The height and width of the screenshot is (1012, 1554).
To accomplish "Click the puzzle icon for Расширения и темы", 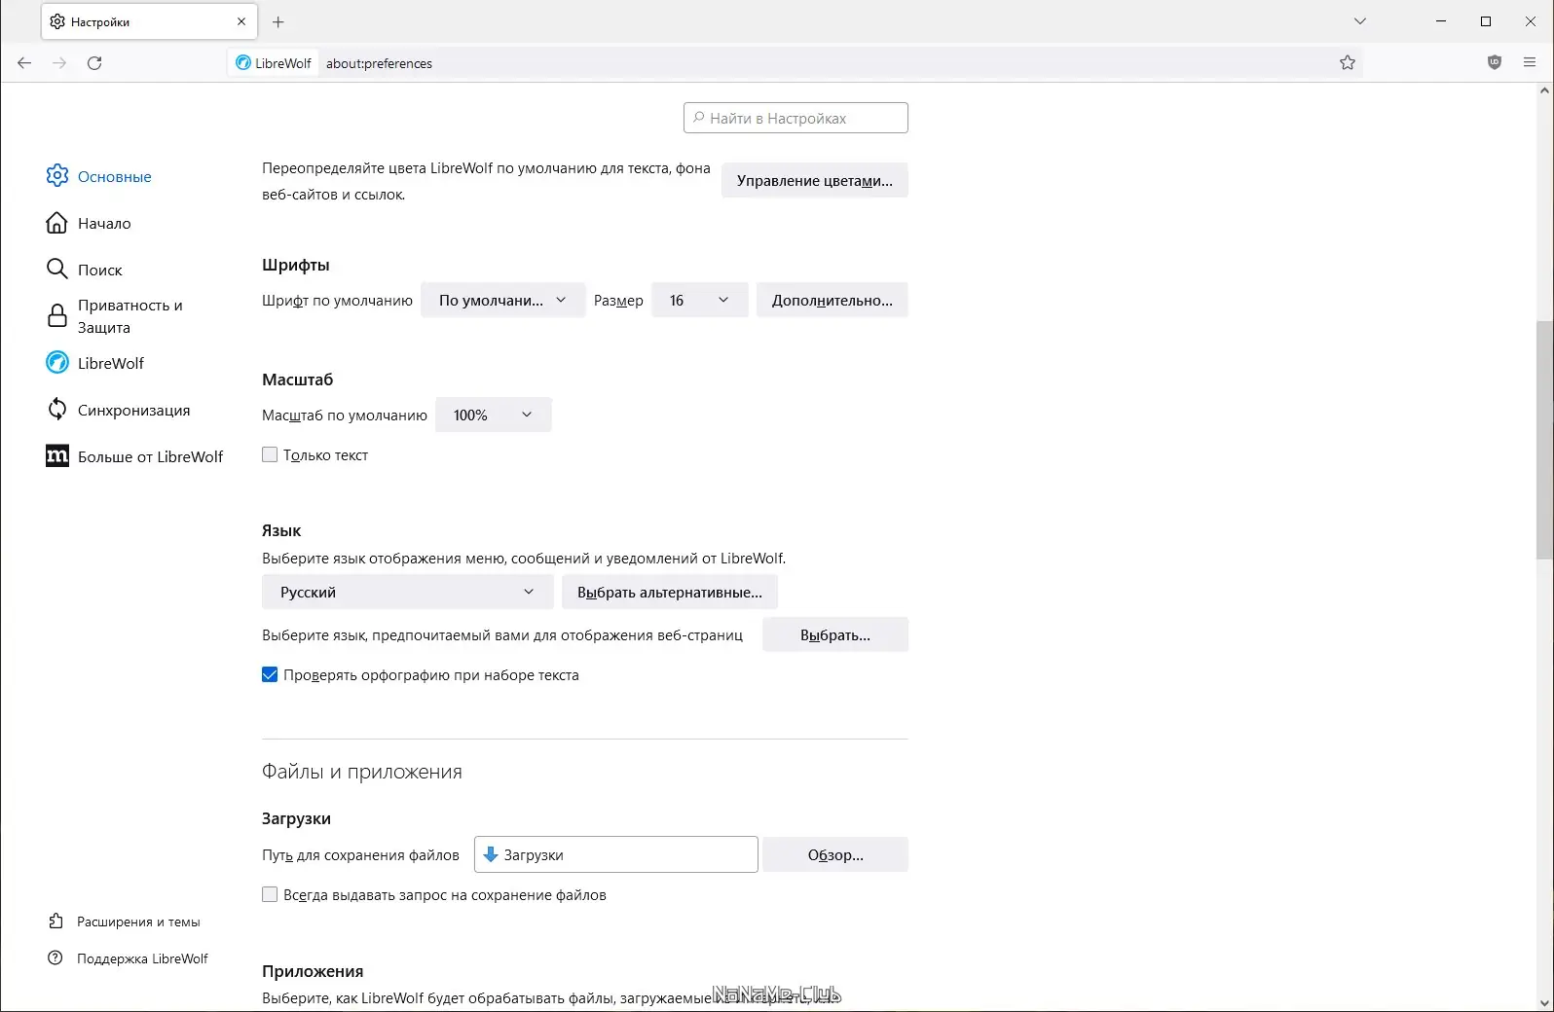I will 56,922.
